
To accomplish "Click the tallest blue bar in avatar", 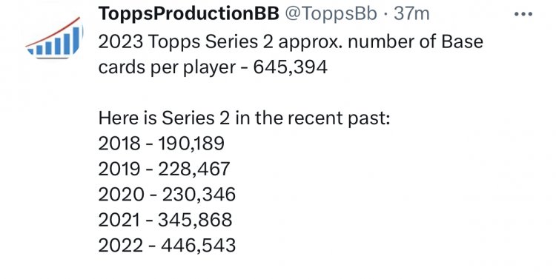I will pos(76,39).
